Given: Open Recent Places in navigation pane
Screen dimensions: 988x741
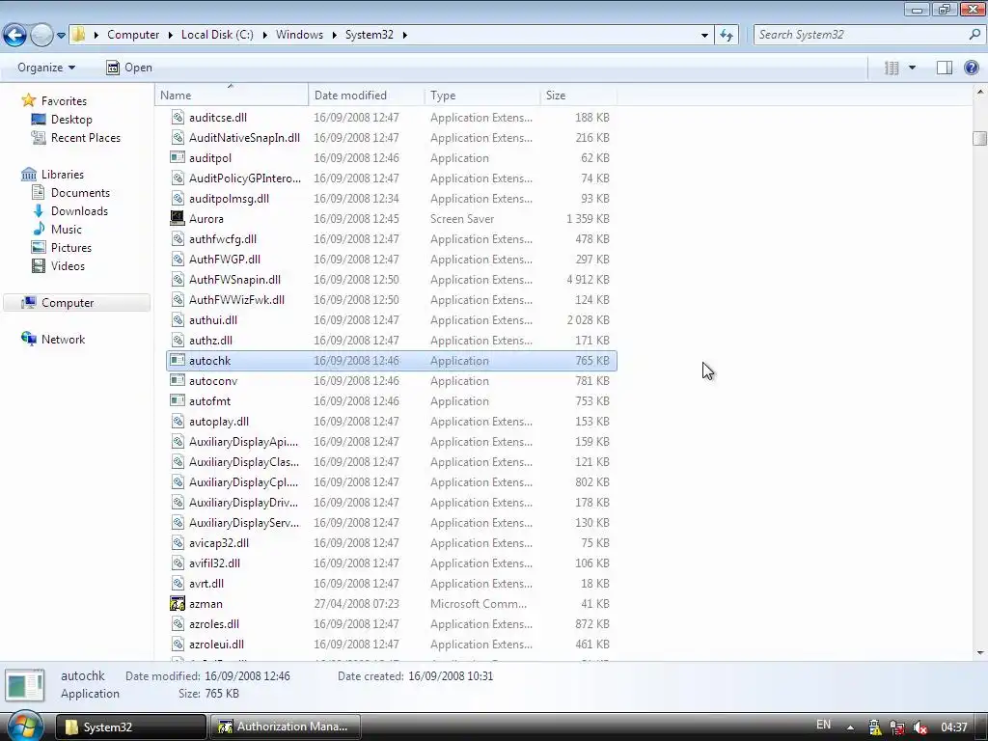Looking at the screenshot, I should click(75, 137).
